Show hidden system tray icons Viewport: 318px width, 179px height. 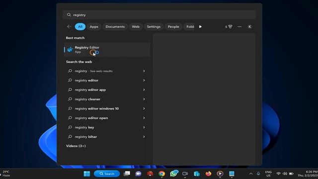[251, 174]
